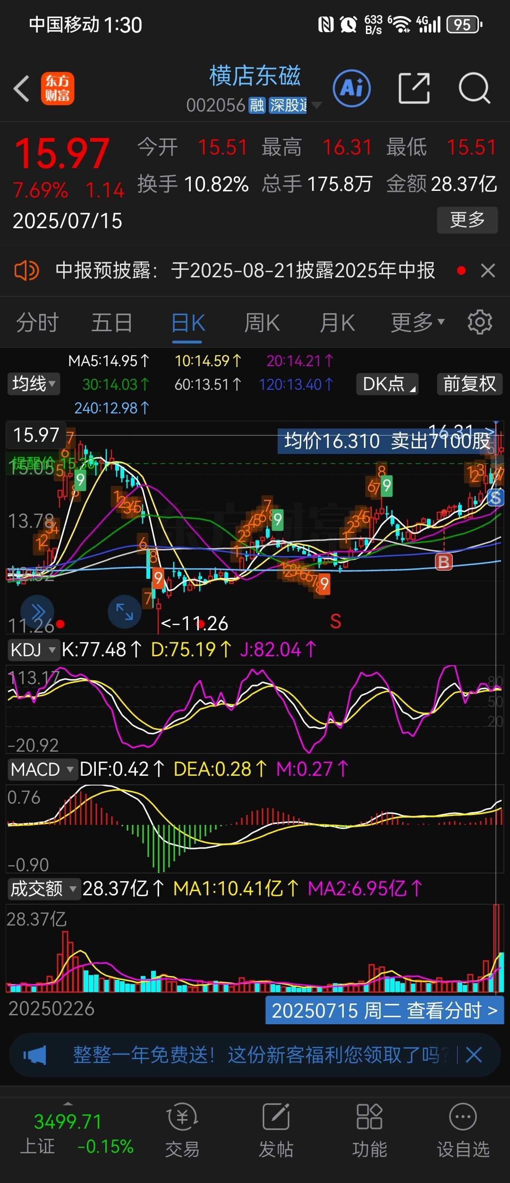This screenshot has width=510, height=1183.
Task: Tap the battery status indicator
Action: (x=465, y=25)
